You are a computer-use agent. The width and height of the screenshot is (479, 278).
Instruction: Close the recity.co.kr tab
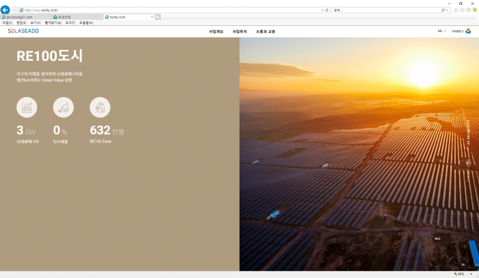pyautogui.click(x=151, y=16)
